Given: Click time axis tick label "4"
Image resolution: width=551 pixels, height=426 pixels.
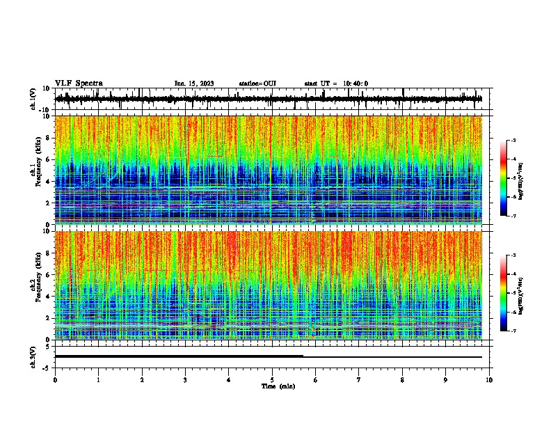Looking at the screenshot, I should (x=229, y=380).
